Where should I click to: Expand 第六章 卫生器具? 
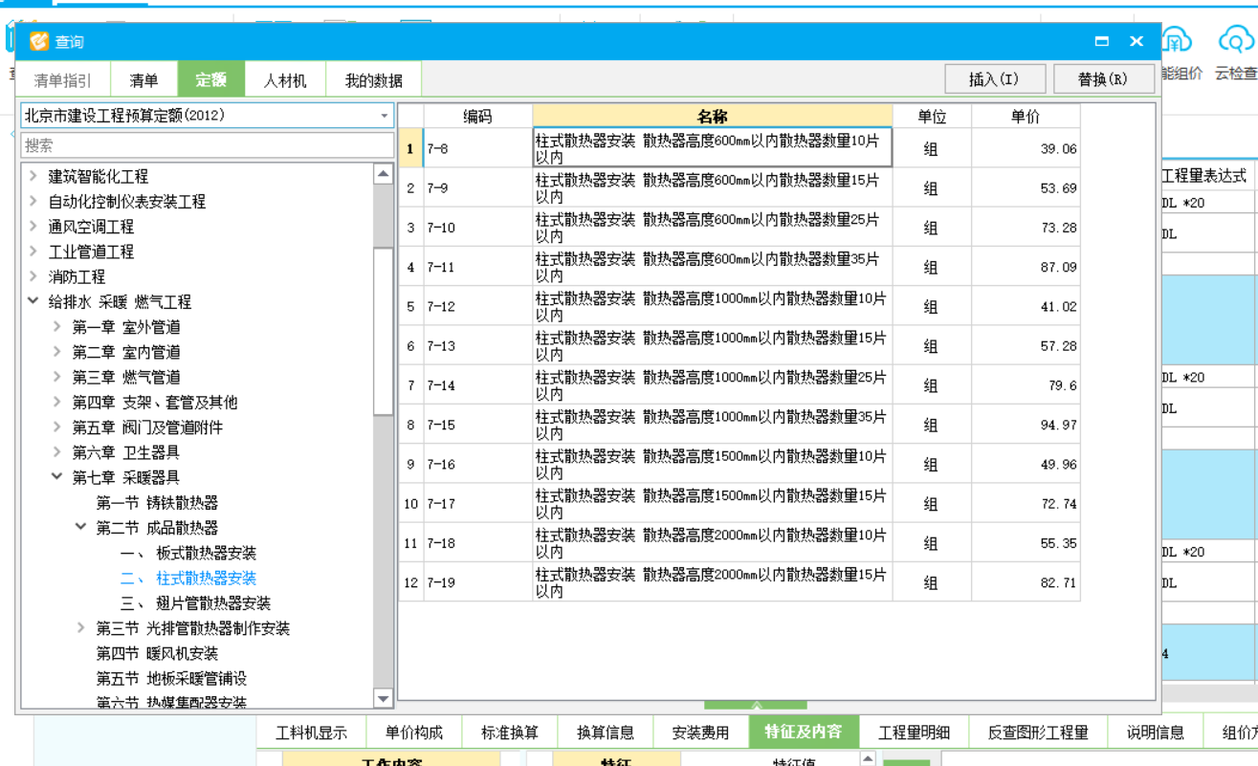pos(57,452)
